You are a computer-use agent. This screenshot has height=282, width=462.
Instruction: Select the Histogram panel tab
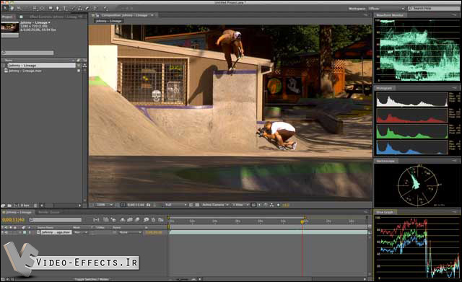click(384, 88)
